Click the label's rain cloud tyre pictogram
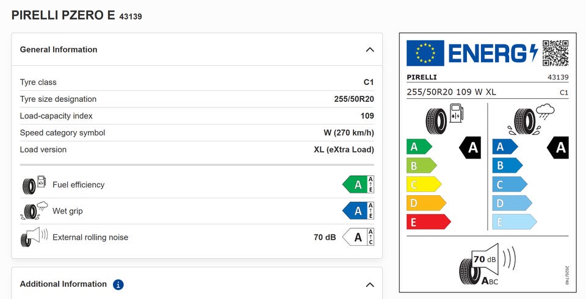The height and width of the screenshot is (299, 586). [530, 119]
